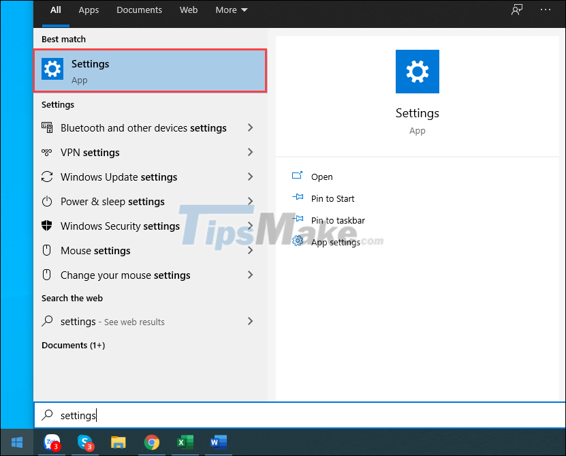Screen dimensions: 566x456
Task: Expand Bluetooth and other devices settings
Action: pyautogui.click(x=251, y=127)
